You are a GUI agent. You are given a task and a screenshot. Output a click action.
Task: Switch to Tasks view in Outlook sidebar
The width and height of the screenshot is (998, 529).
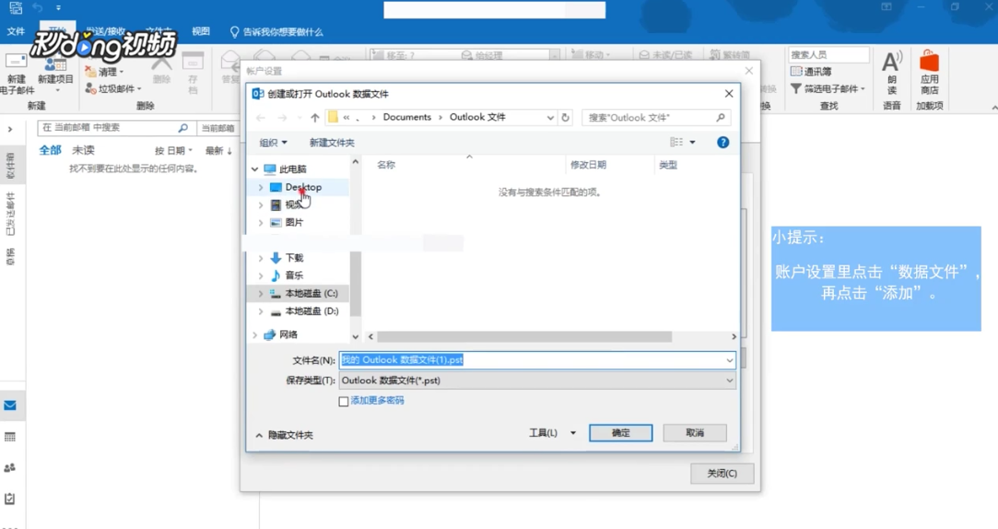10,499
